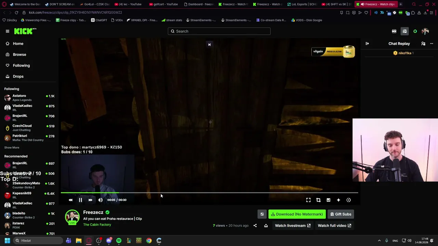Open bladeito's recommended channel

click(x=29, y=215)
